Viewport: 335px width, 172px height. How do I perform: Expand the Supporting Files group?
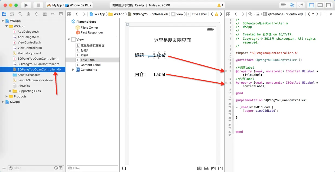pyautogui.click(x=11, y=91)
